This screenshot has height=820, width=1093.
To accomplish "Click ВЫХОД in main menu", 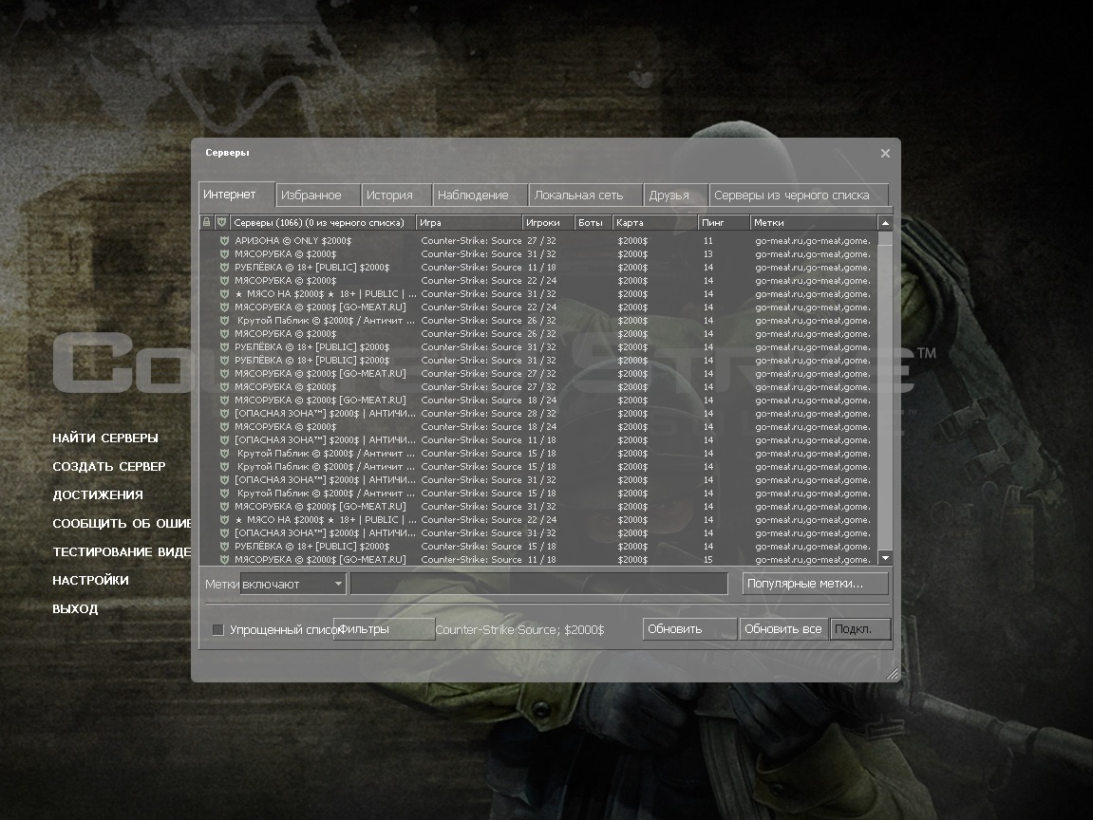I will click(75, 609).
